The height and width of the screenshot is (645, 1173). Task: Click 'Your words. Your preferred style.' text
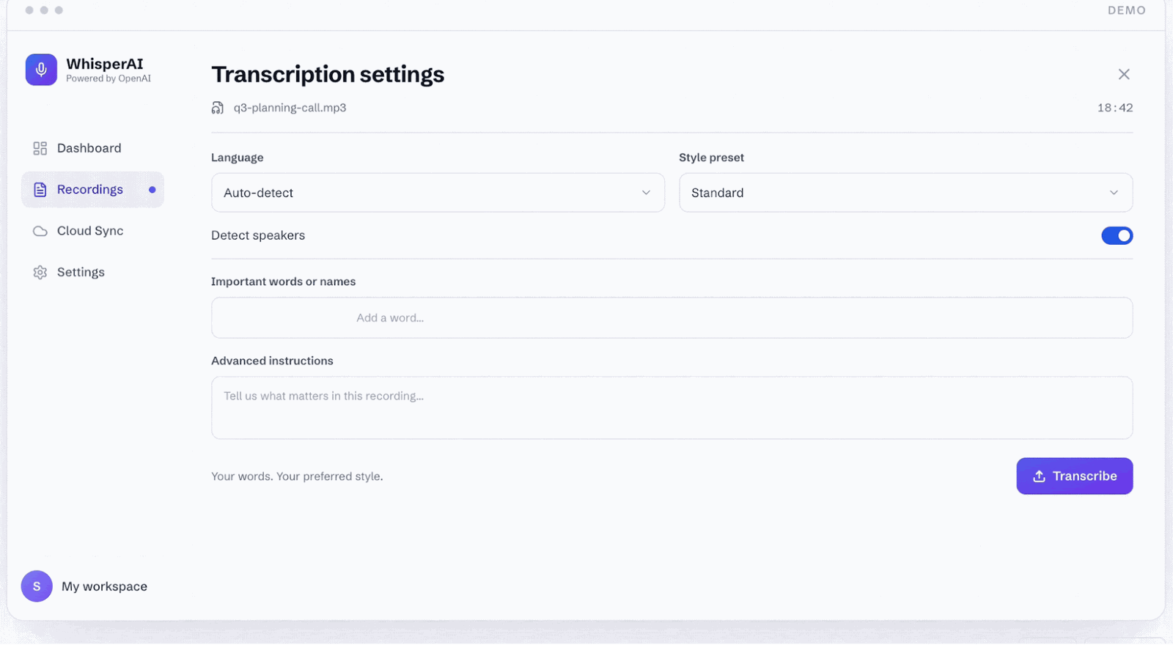(297, 476)
